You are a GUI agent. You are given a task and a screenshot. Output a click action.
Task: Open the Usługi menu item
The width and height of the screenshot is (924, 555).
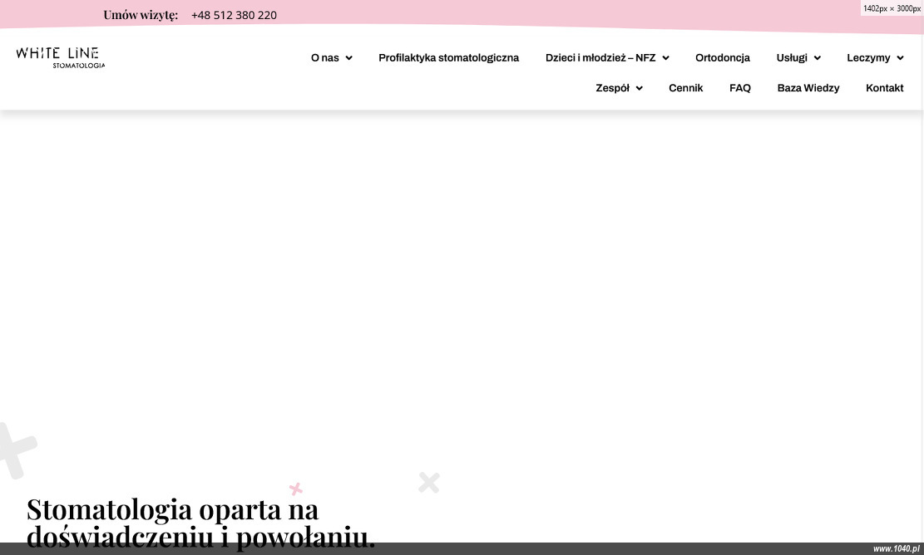(x=792, y=57)
